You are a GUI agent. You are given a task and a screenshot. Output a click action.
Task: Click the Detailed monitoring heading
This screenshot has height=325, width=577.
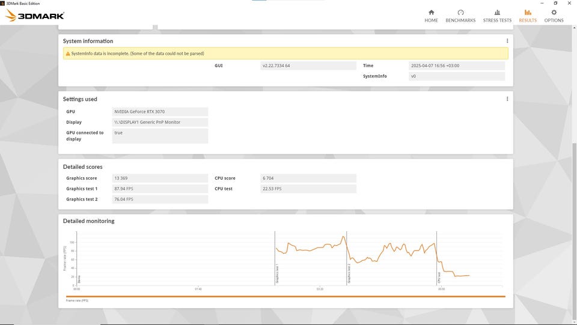pyautogui.click(x=89, y=221)
